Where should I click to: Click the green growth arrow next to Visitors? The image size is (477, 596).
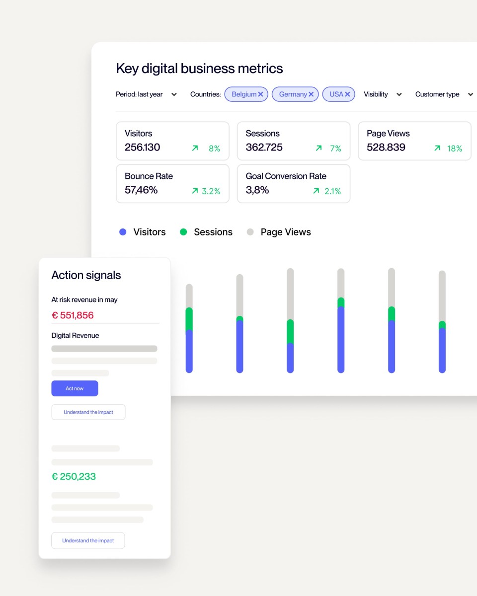[x=195, y=148]
